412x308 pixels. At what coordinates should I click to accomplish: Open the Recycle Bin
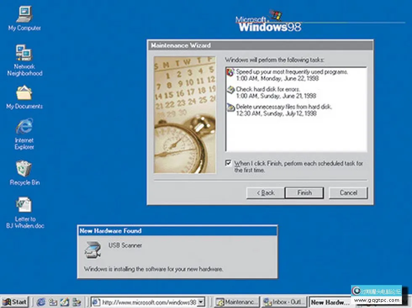point(24,168)
